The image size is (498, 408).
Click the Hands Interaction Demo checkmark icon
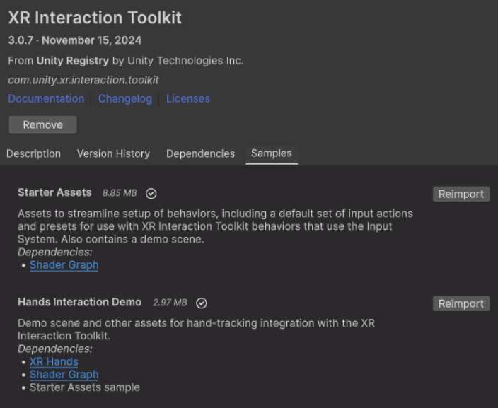(202, 303)
